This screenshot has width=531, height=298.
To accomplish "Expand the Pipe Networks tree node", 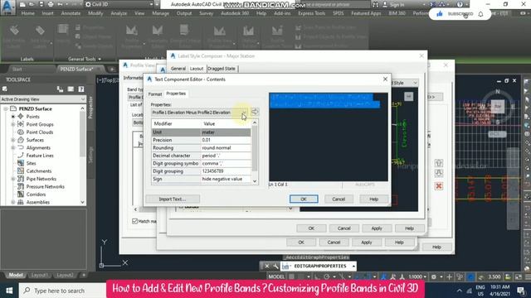I will pyautogui.click(x=13, y=179).
